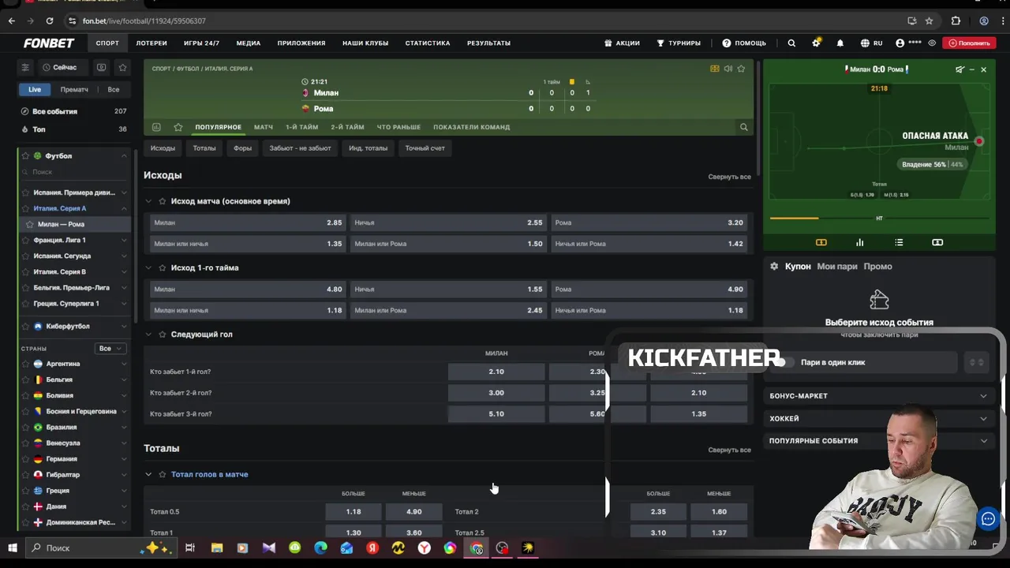This screenshot has width=1010, height=568.
Task: Open the sidebar filter settings icon
Action: 25,68
